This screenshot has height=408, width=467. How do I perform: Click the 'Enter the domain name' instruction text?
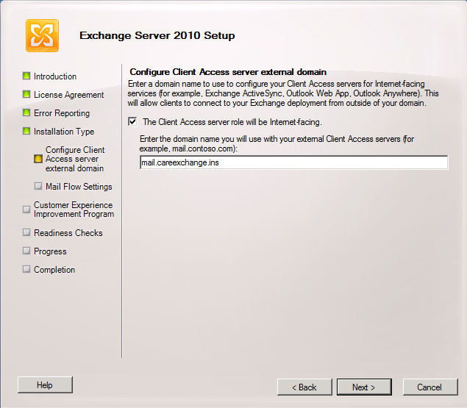pos(277,143)
